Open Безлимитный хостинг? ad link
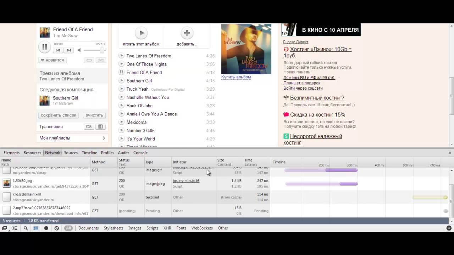 (317, 98)
